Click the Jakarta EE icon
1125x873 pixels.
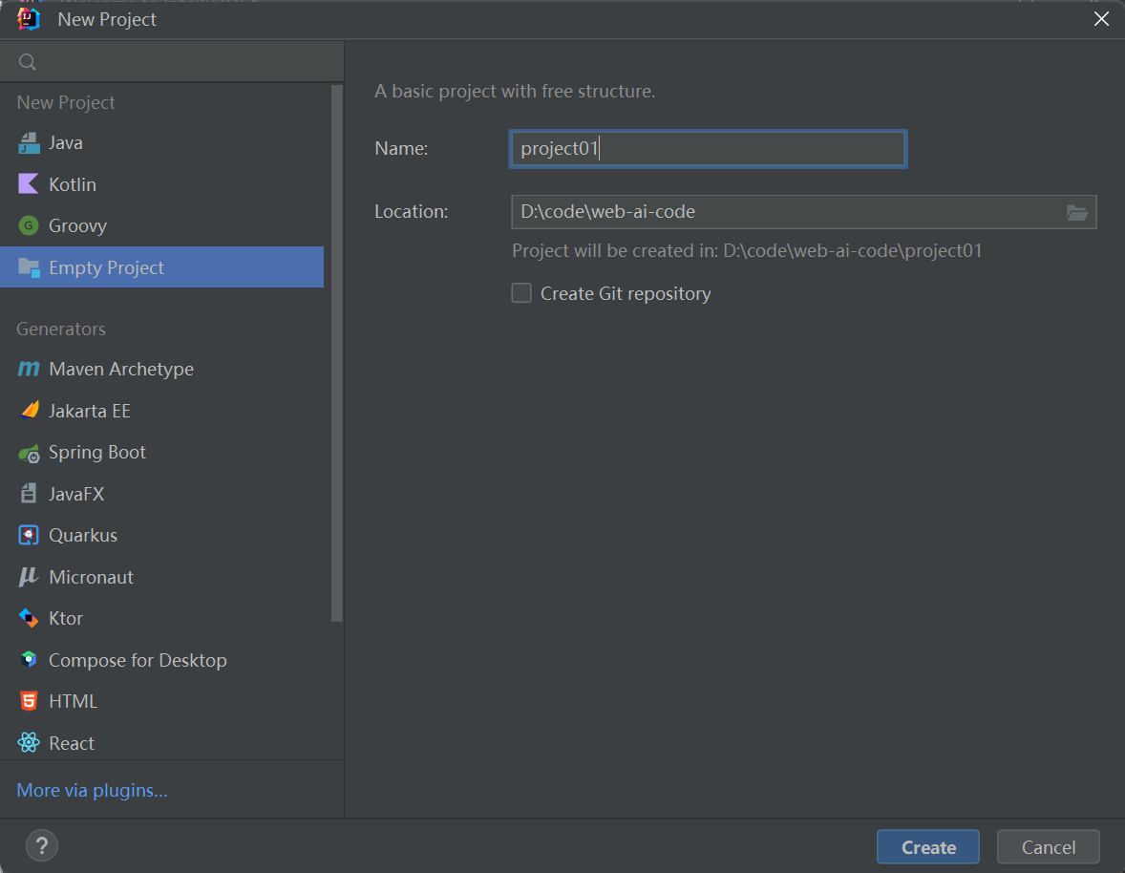(29, 411)
